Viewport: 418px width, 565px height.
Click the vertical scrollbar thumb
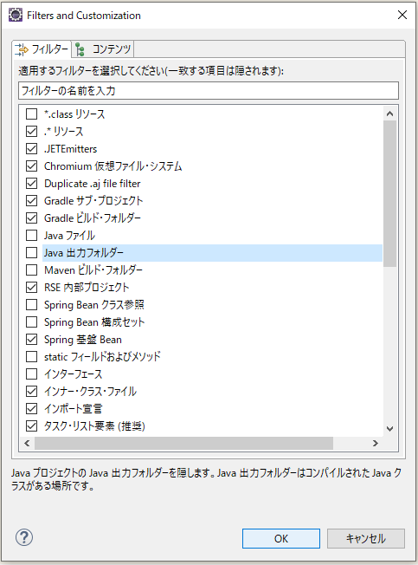(390, 193)
